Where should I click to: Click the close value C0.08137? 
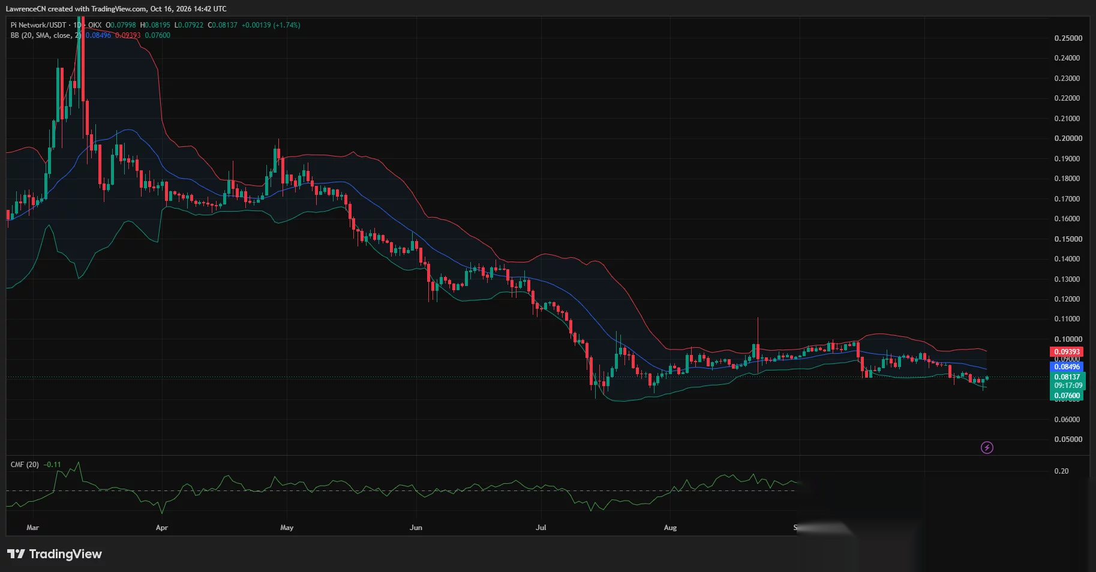click(x=223, y=25)
